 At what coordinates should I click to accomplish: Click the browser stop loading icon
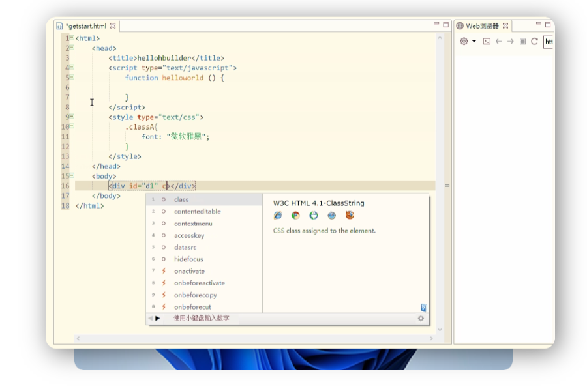pos(522,42)
